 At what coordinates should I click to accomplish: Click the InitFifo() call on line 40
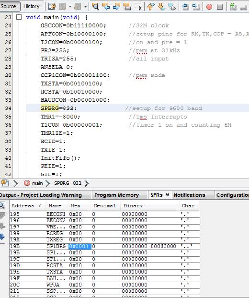pyautogui.click(x=60, y=158)
